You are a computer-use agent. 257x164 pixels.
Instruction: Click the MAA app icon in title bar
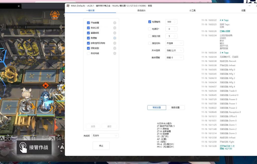[68, 6]
